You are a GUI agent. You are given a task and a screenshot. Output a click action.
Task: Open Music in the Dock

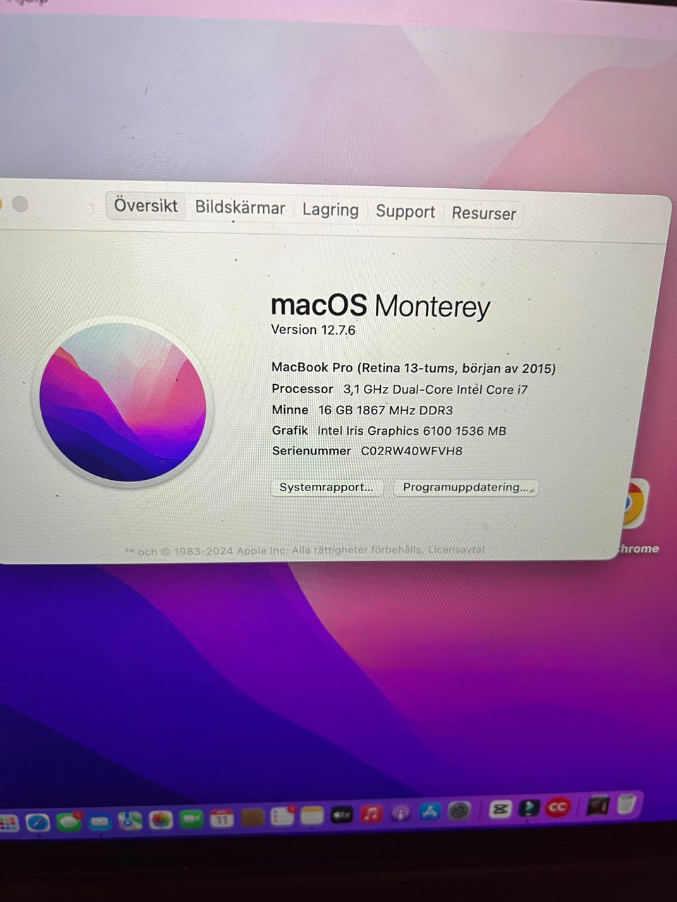point(371,814)
